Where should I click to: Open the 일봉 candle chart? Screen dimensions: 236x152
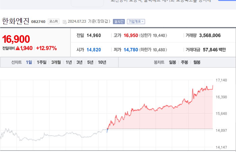pyautogui.click(x=173, y=62)
